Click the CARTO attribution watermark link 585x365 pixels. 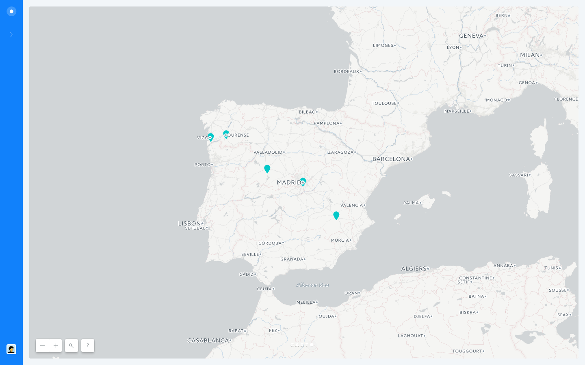click(302, 345)
